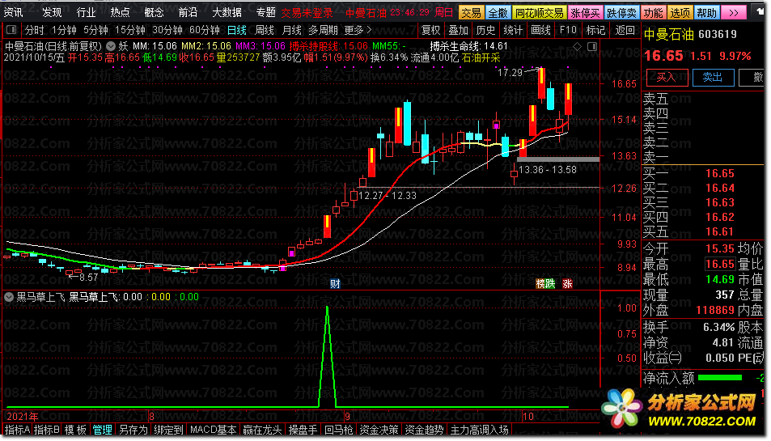Open the 大数据 menu
The width and height of the screenshot is (771, 441).
click(227, 12)
